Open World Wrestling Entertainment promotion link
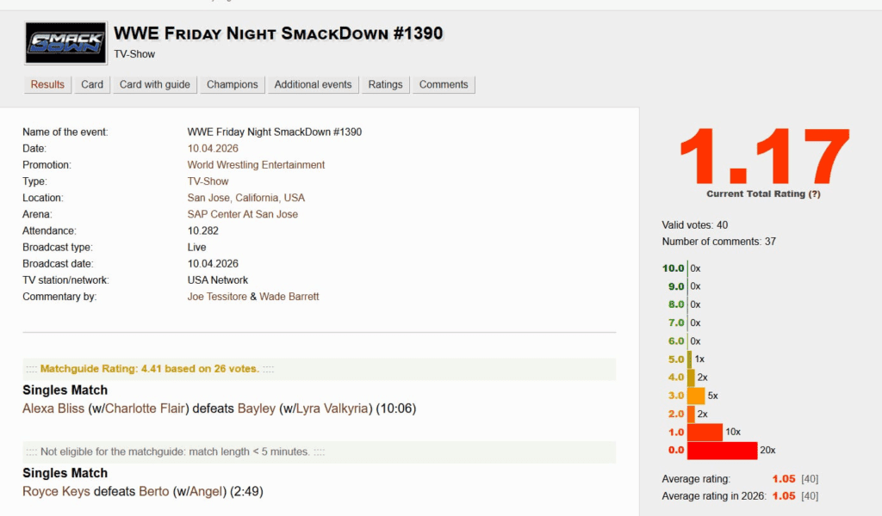This screenshot has height=516, width=882. [256, 165]
